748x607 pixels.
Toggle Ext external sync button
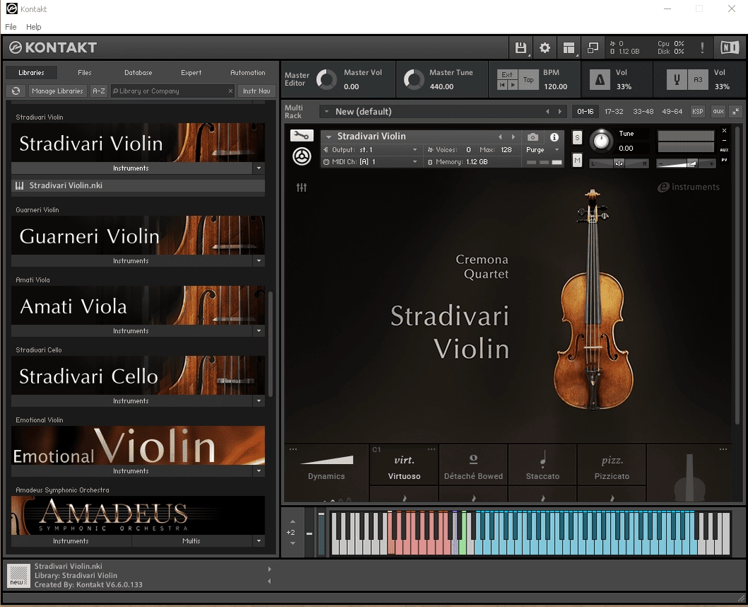[x=507, y=74]
